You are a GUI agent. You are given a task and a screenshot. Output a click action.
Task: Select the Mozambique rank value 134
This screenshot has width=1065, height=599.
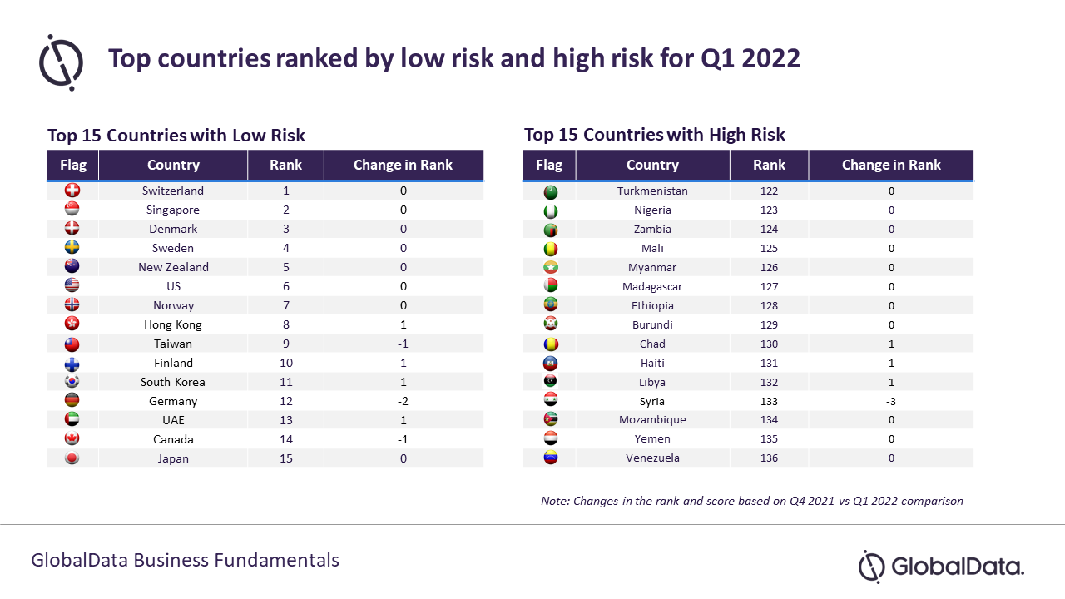click(x=769, y=420)
